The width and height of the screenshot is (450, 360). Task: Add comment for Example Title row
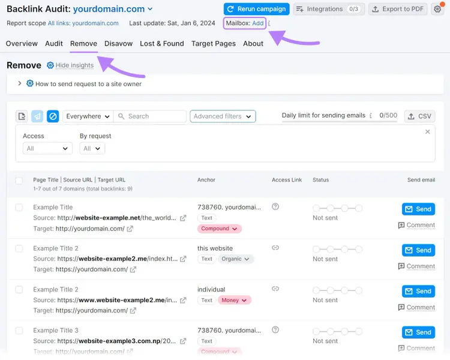coord(417,226)
